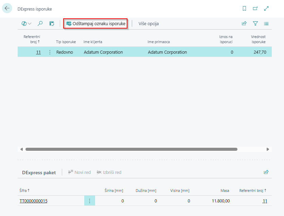Open row options for Redovno shipment
The height and width of the screenshot is (216, 284).
point(50,52)
